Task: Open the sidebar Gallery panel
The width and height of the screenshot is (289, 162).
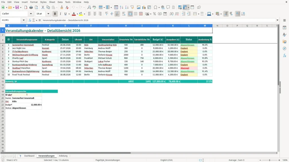Action: [284, 42]
